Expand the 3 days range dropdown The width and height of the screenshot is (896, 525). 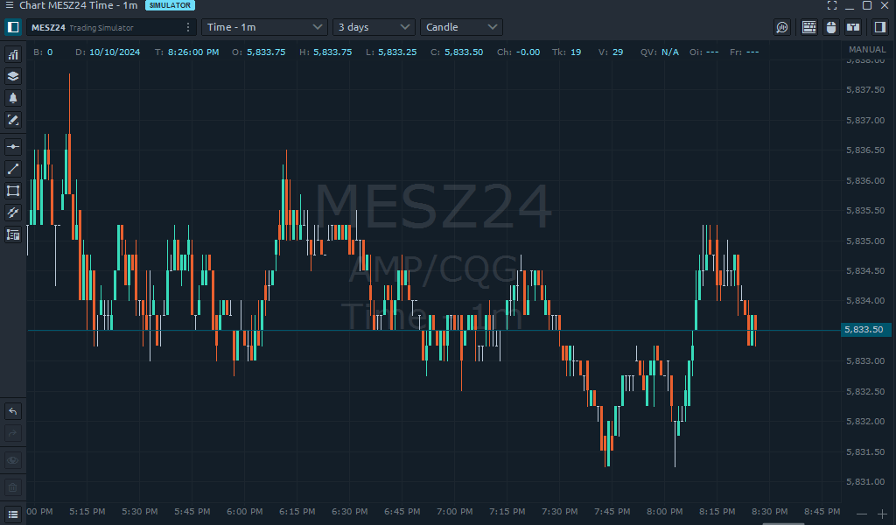(x=374, y=27)
